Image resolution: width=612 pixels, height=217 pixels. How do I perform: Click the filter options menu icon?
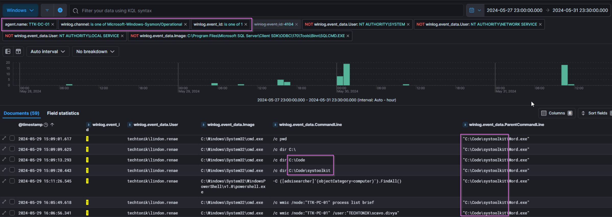pos(47,10)
